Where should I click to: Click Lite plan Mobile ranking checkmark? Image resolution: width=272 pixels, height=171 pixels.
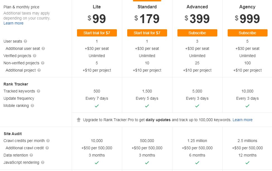pyautogui.click(x=97, y=106)
